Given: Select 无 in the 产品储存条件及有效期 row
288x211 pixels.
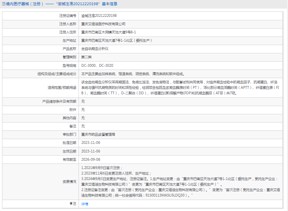Looking at the screenshot, I should pyautogui.click(x=83, y=102).
